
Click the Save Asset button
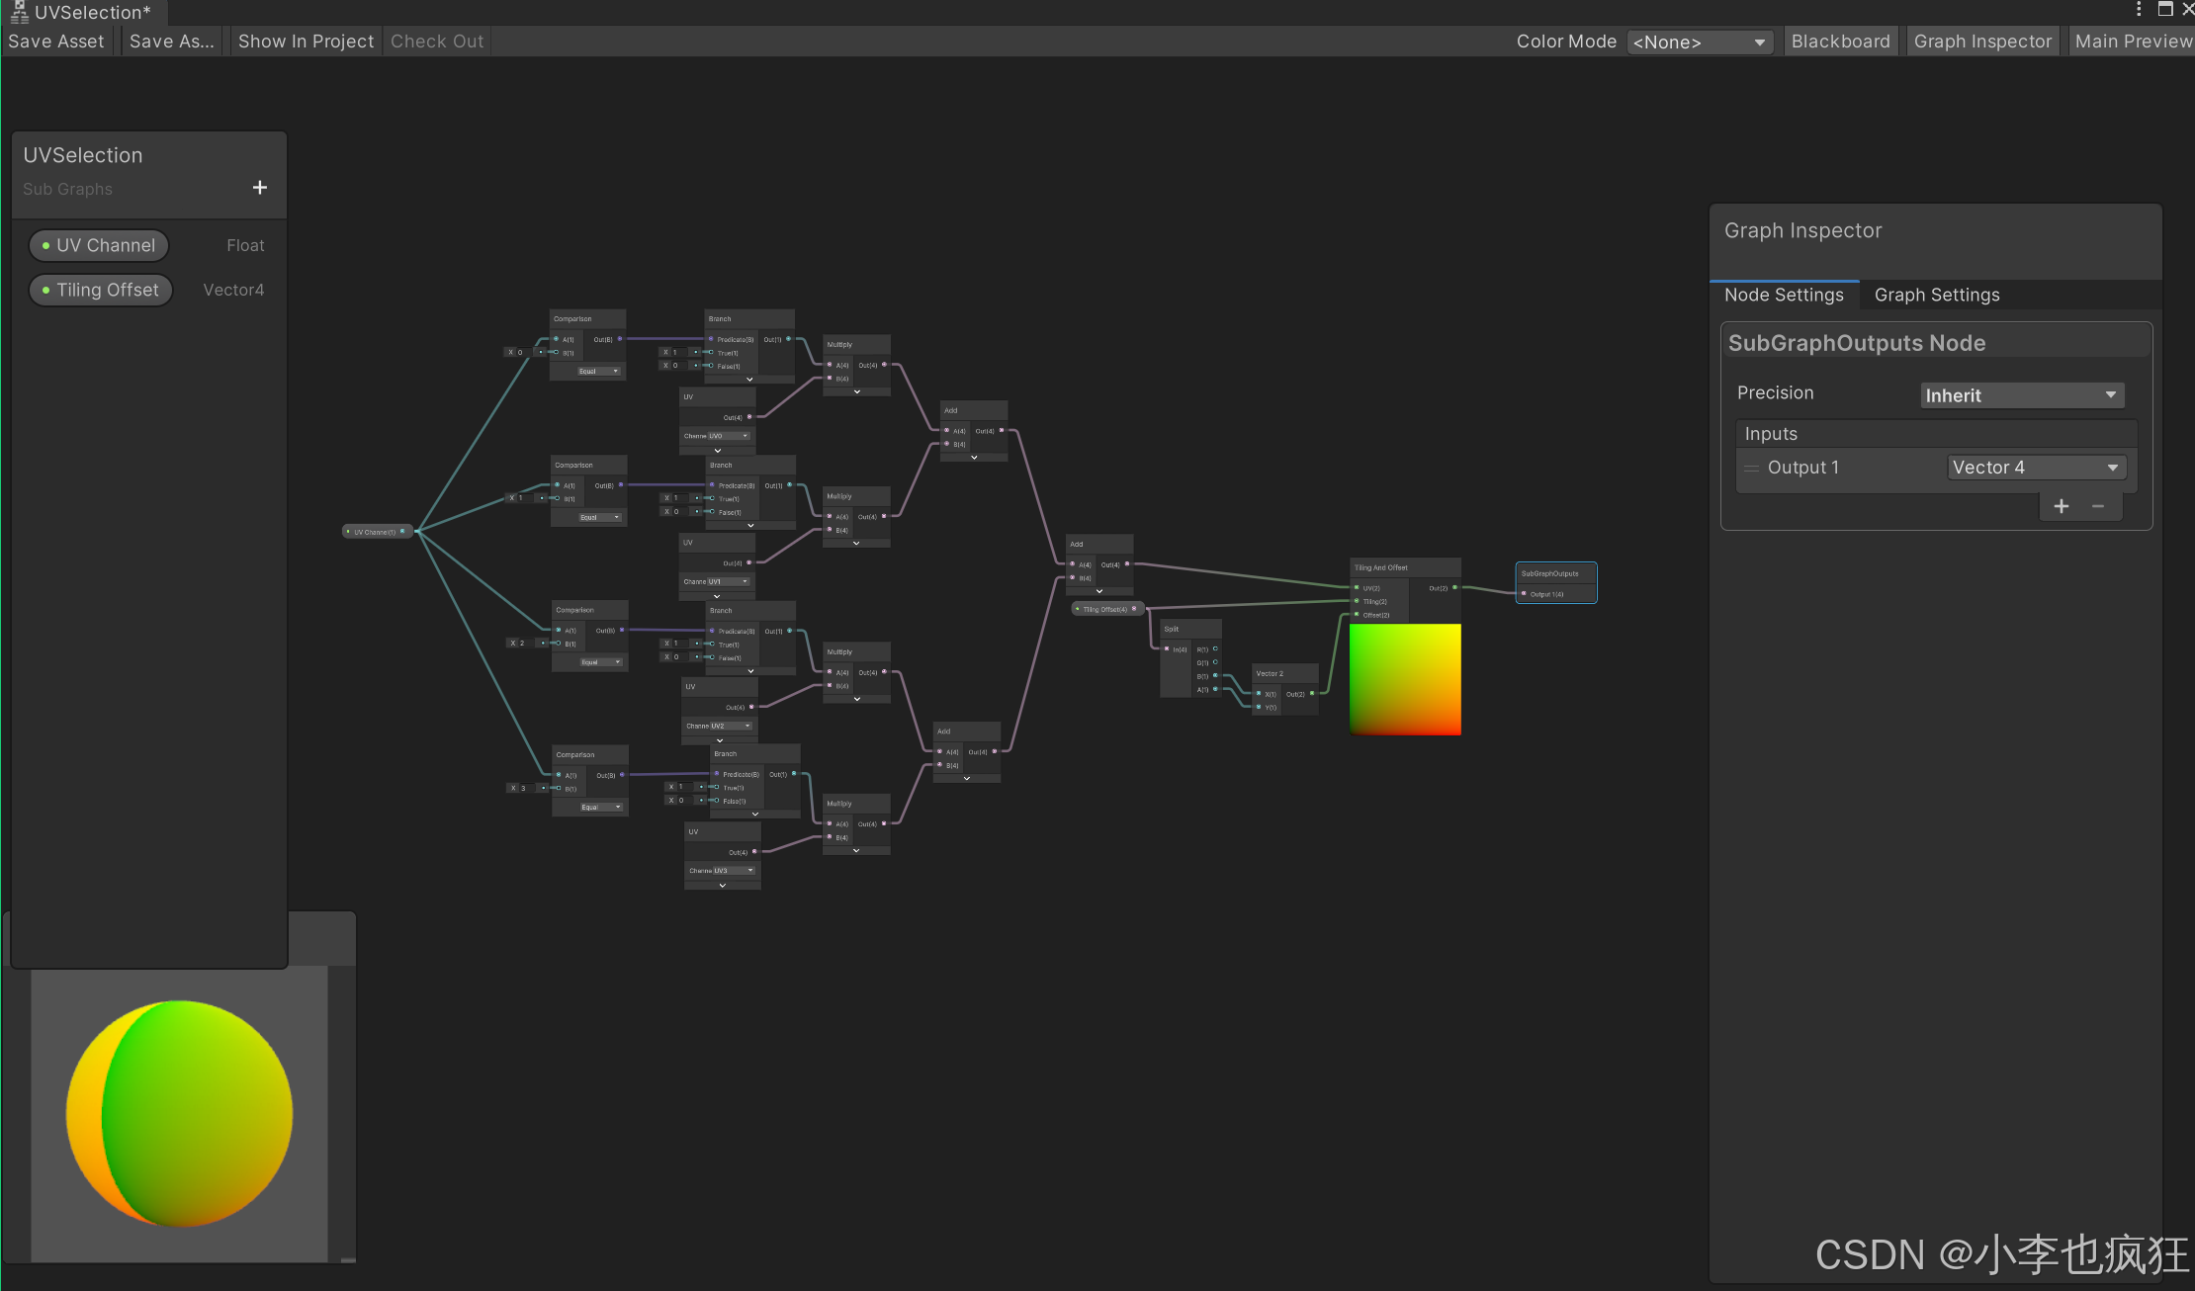pyautogui.click(x=55, y=41)
